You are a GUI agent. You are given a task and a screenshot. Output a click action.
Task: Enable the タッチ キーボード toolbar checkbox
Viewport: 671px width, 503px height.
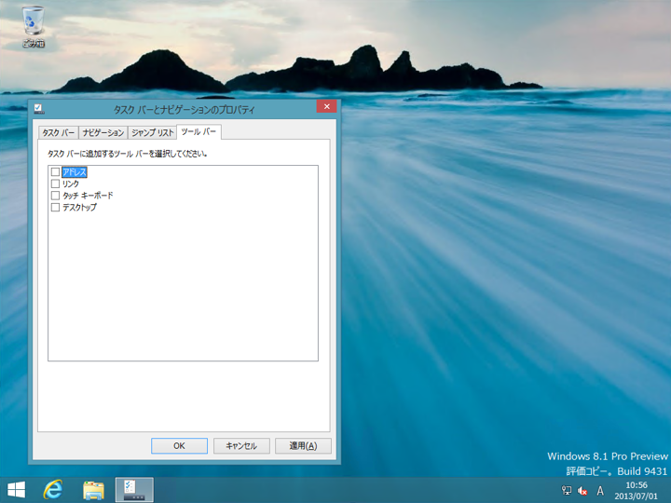pos(55,196)
